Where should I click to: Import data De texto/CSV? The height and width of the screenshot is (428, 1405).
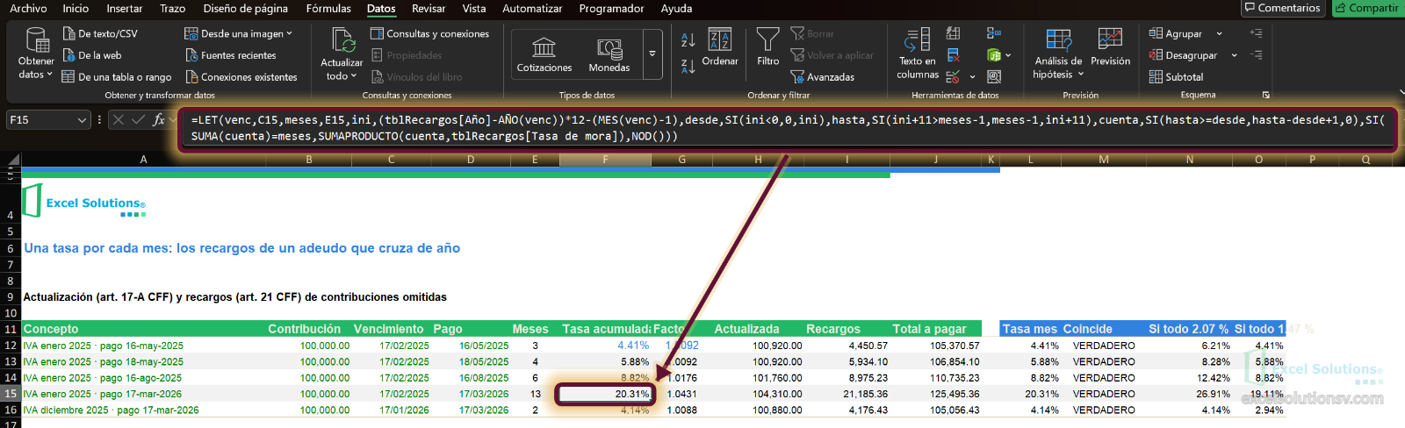coord(100,33)
